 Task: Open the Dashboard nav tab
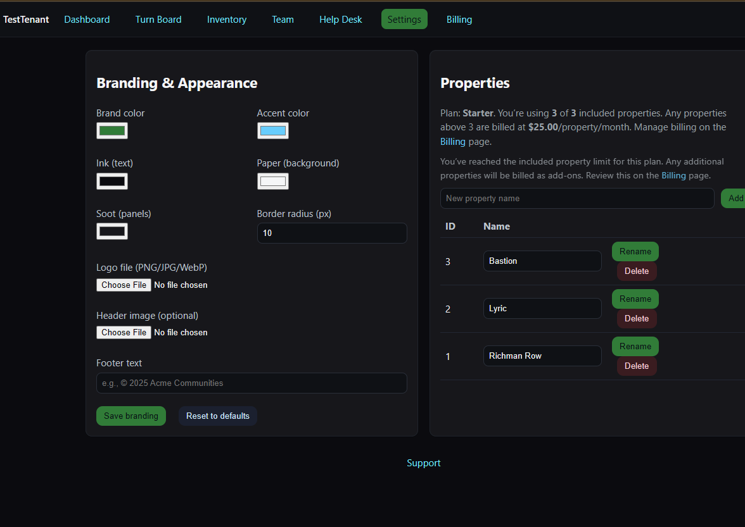[x=87, y=20]
